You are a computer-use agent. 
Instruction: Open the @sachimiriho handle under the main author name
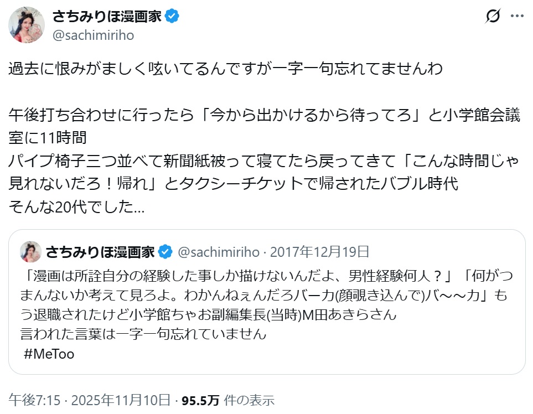click(x=93, y=35)
